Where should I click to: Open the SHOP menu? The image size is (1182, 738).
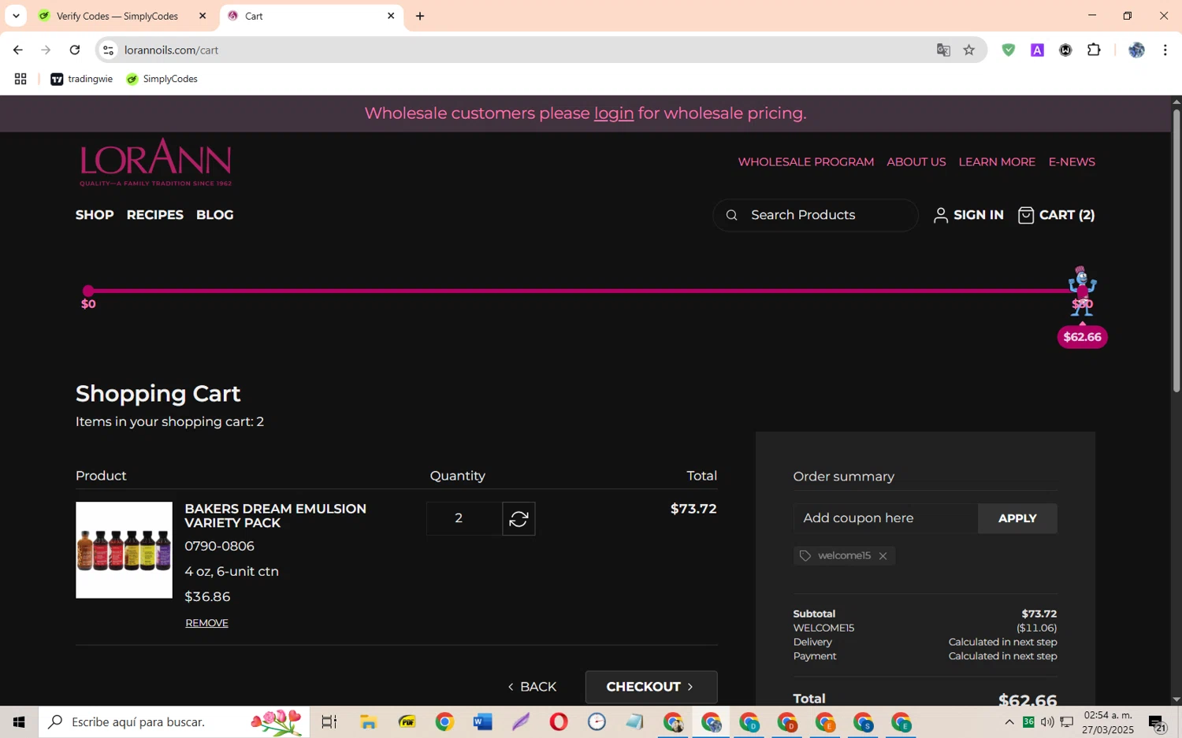(x=95, y=215)
